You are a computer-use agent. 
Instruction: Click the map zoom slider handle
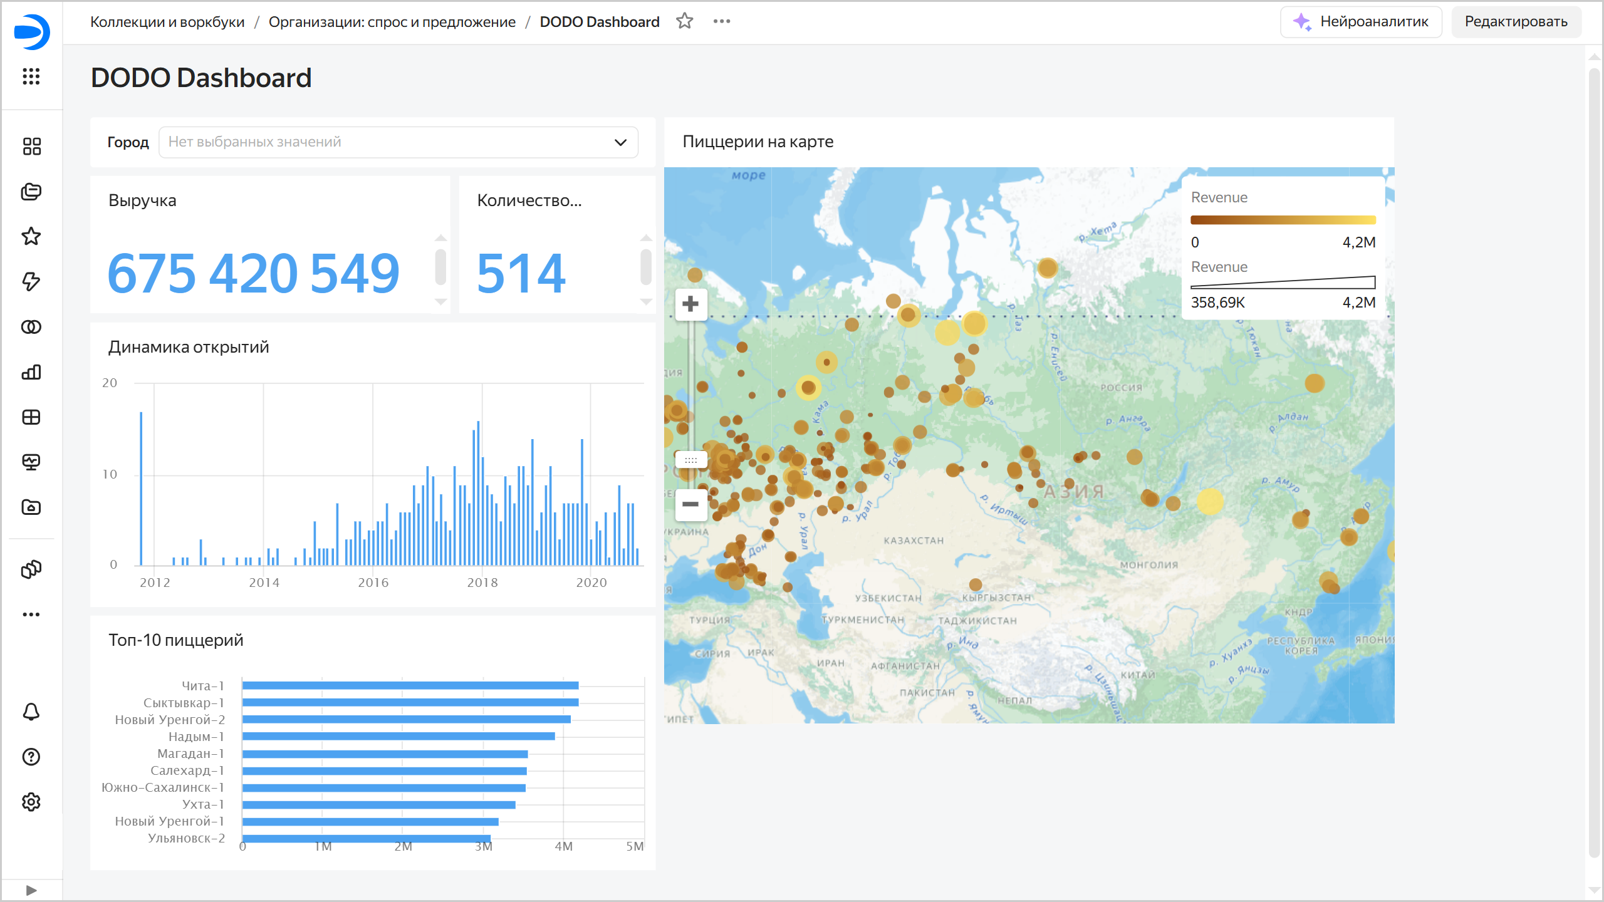(690, 460)
